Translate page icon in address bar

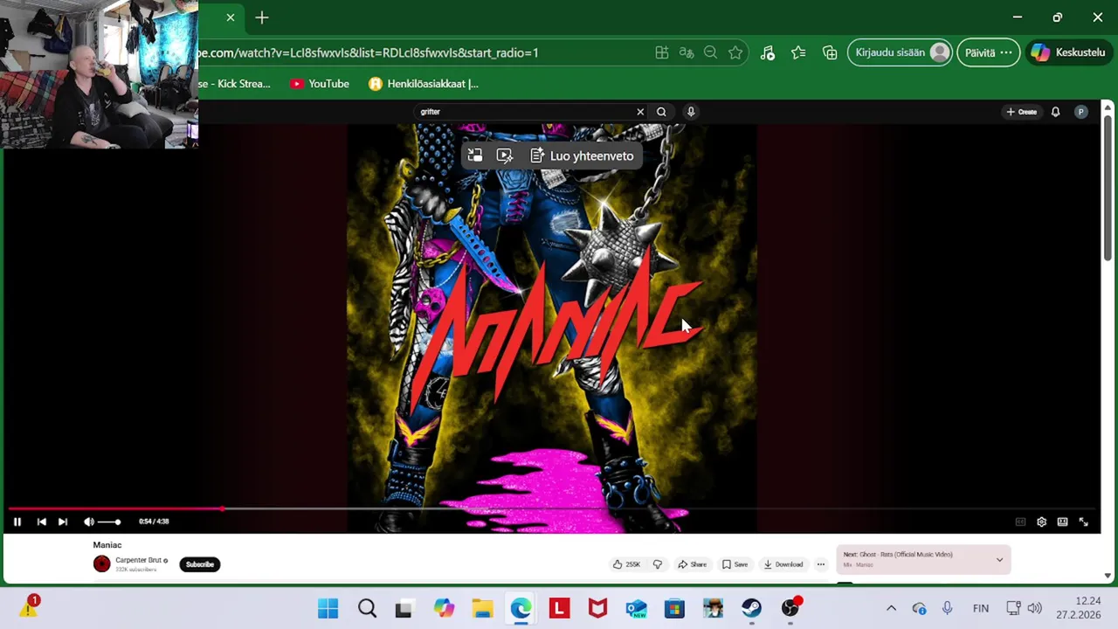pyautogui.click(x=687, y=52)
